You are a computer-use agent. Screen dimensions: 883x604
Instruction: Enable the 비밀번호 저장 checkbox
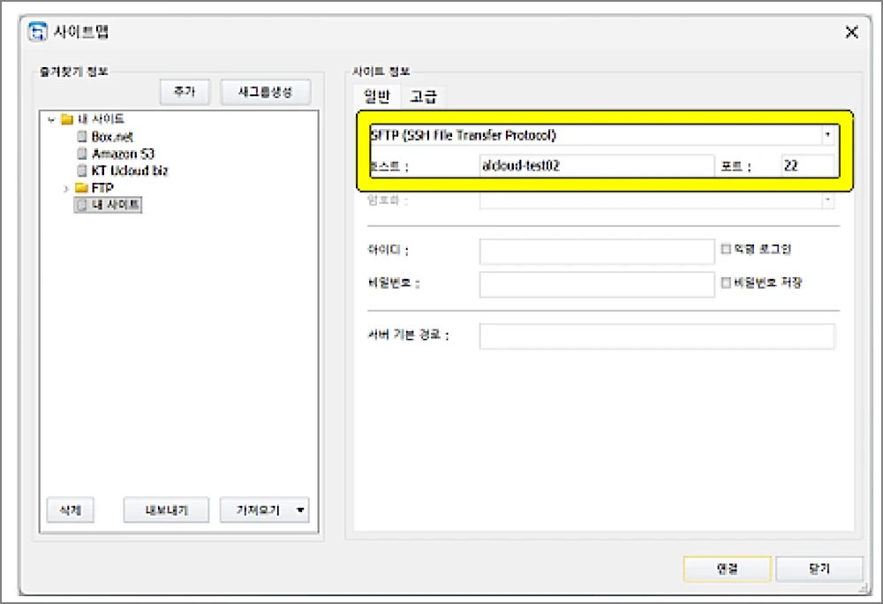pyautogui.click(x=726, y=283)
